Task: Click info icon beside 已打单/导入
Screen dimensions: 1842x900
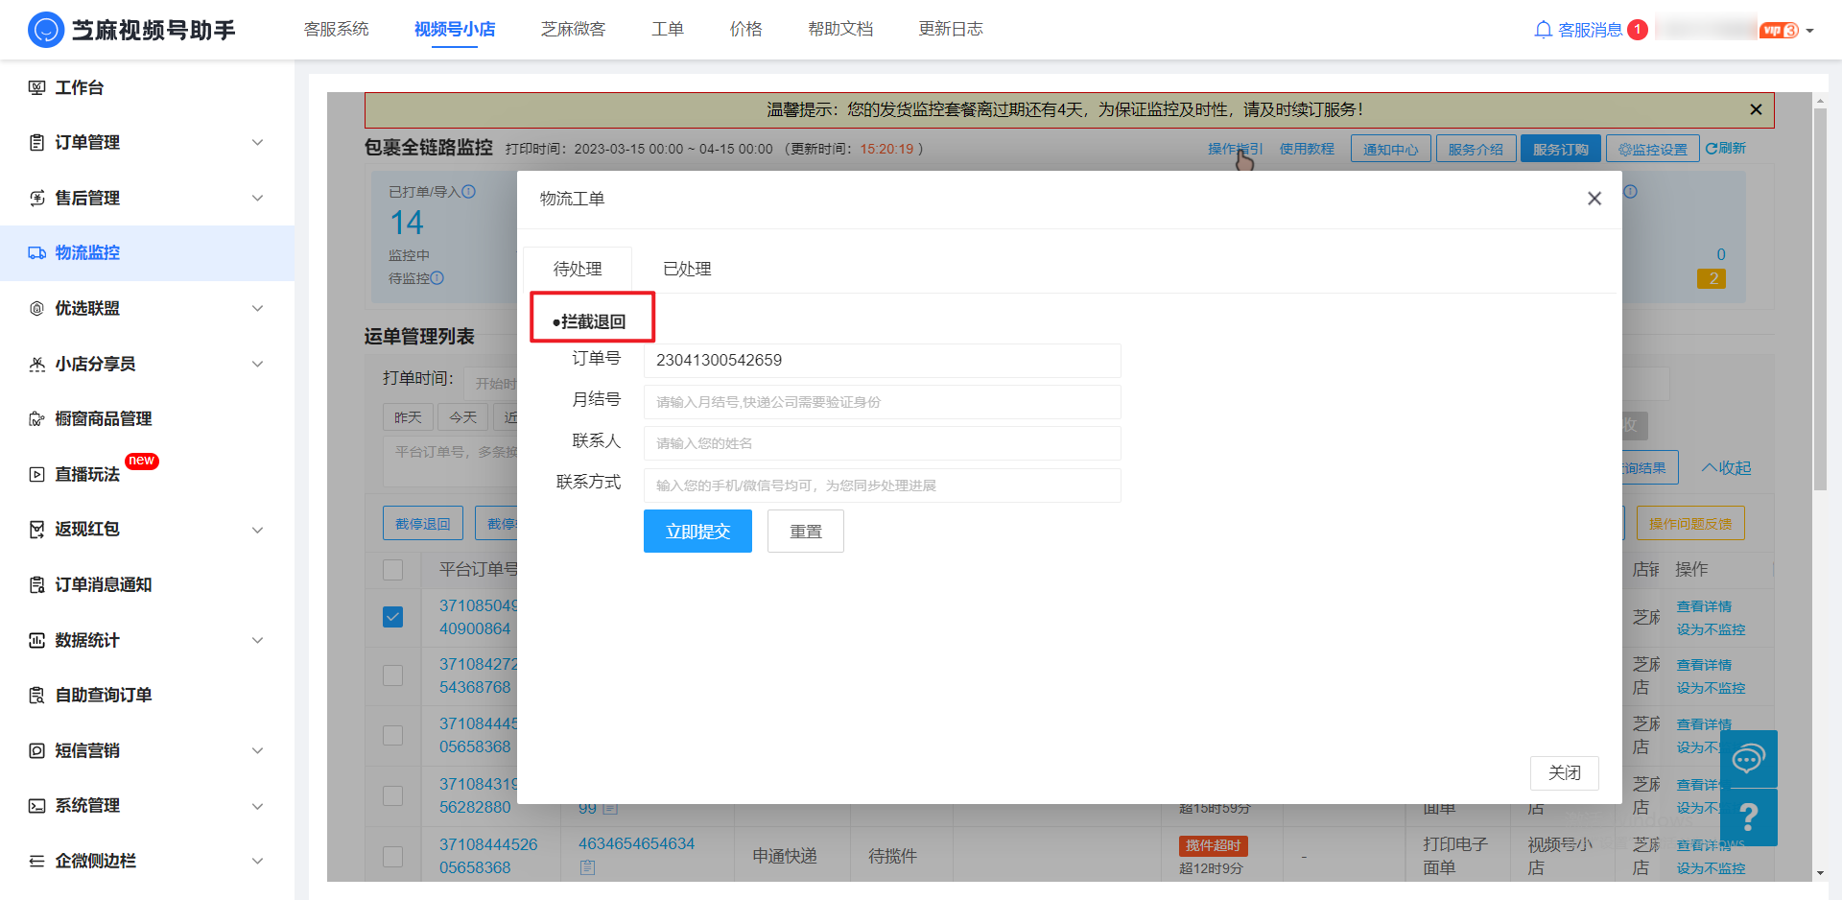Action: click(x=468, y=192)
